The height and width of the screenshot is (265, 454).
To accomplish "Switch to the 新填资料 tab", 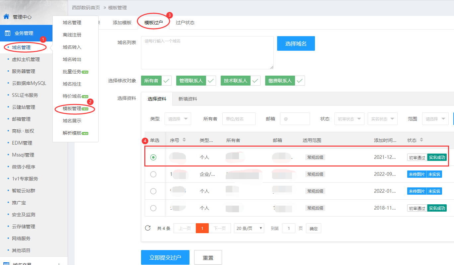I will 188,99.
